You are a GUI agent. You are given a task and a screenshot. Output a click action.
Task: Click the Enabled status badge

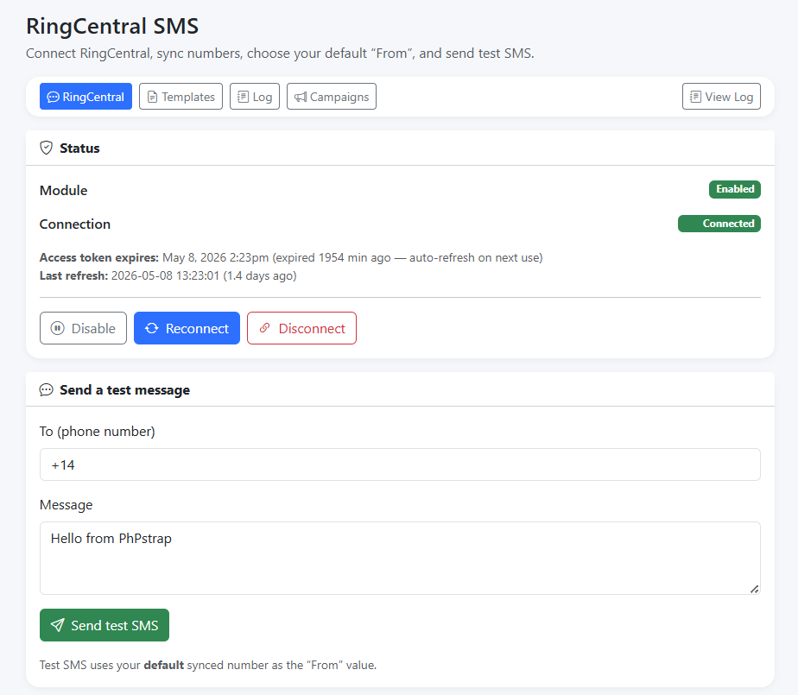(735, 189)
